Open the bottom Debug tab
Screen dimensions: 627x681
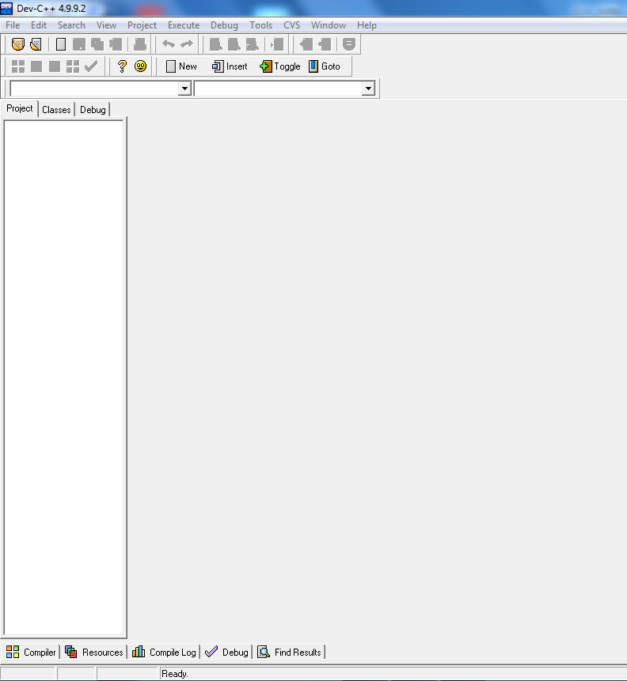[x=226, y=652]
